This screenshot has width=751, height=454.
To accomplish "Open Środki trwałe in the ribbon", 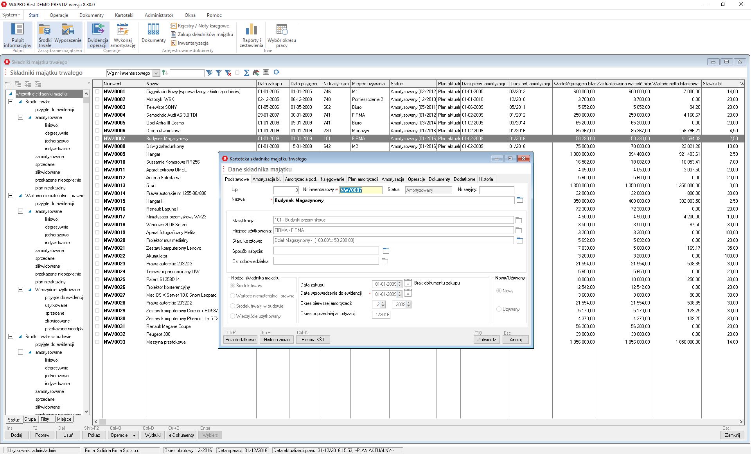I will click(x=45, y=34).
